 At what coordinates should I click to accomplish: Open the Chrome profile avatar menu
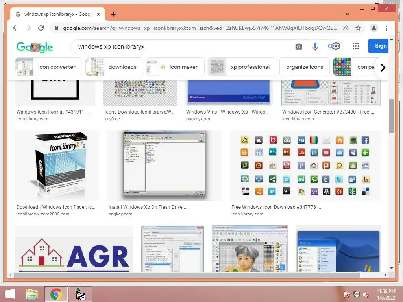click(374, 28)
